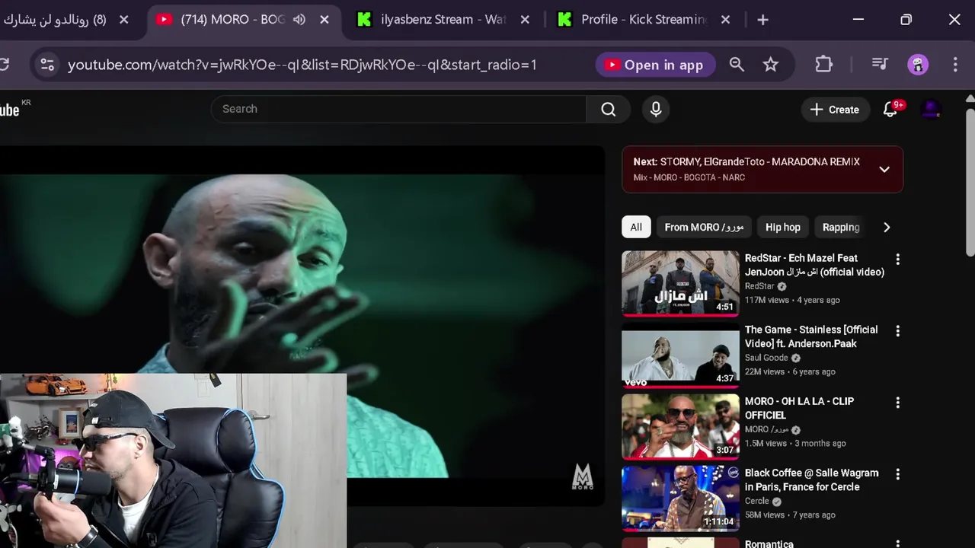
Task: Open the media control icon in toolbar
Action: point(880,65)
